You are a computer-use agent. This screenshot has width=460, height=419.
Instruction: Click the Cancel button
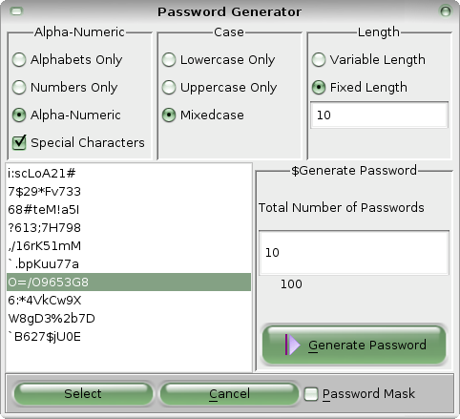click(x=229, y=394)
